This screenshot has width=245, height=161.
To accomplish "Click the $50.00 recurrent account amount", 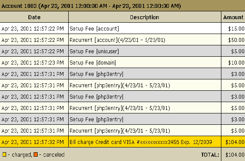I will point(236,40).
